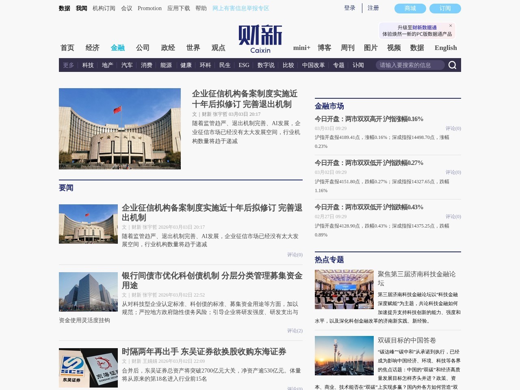Expand the 更多 more channels menu
Image resolution: width=520 pixels, height=390 pixels.
(68, 65)
